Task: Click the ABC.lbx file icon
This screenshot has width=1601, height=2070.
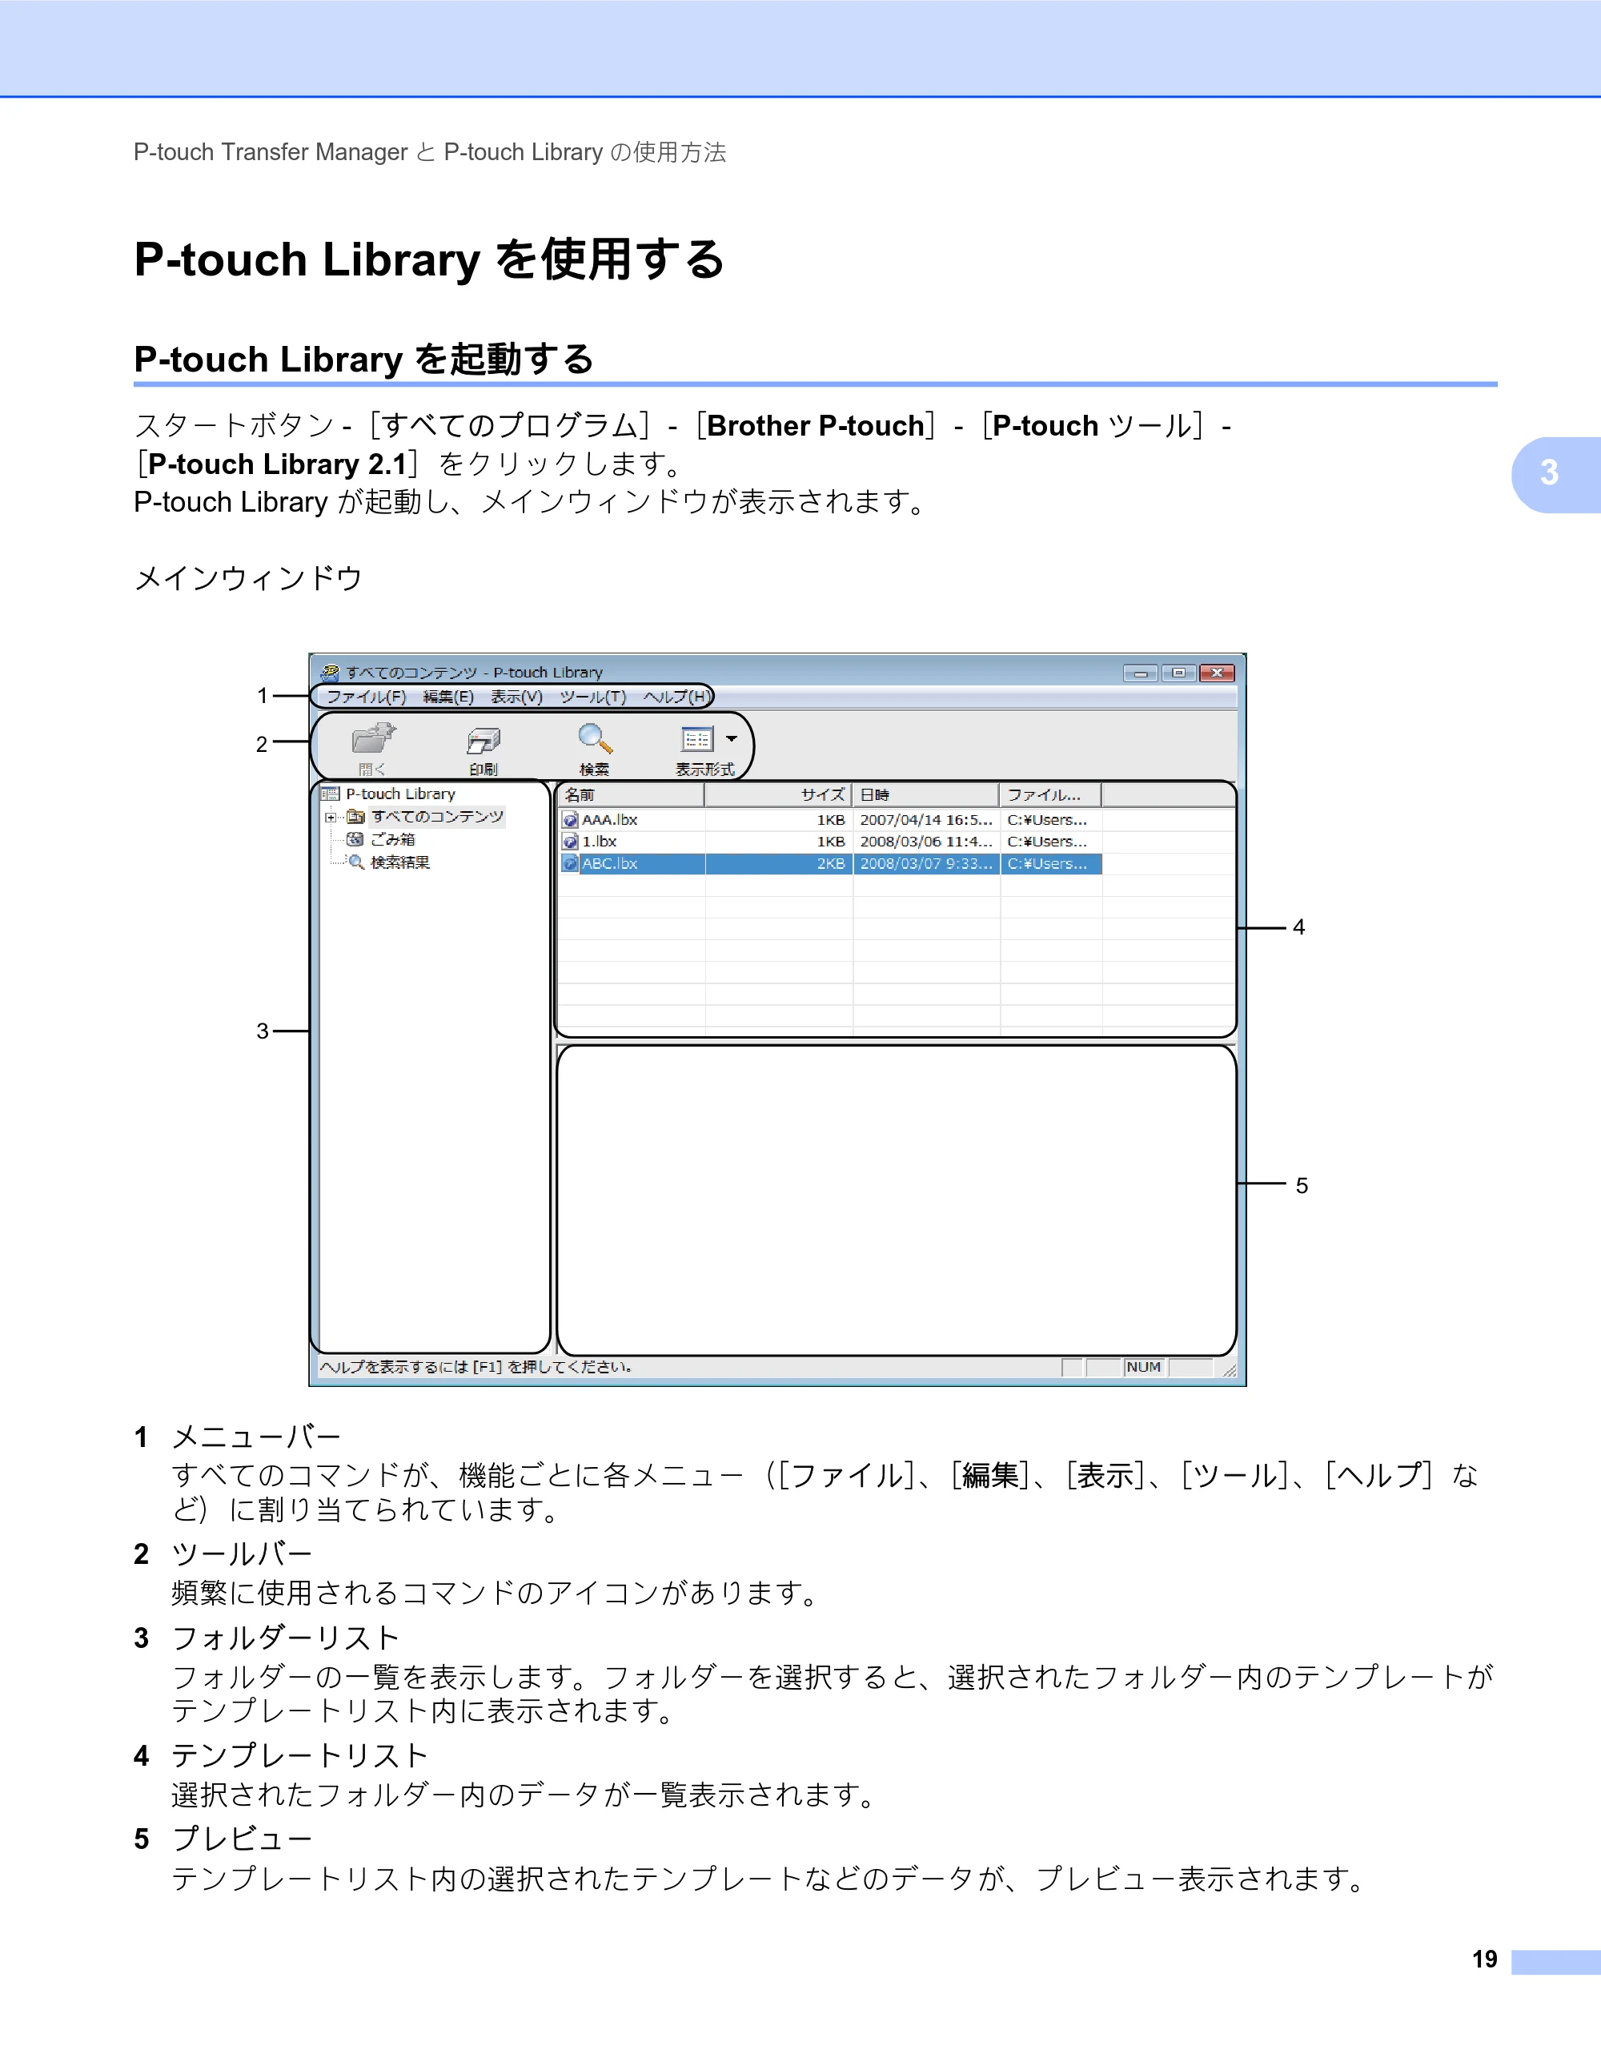Action: [570, 863]
